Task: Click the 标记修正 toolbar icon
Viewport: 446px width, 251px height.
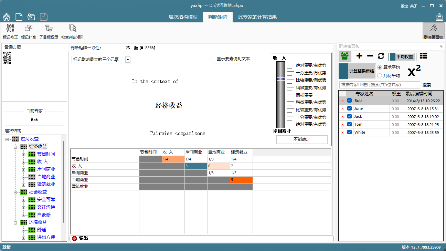Action: [x=10, y=29]
